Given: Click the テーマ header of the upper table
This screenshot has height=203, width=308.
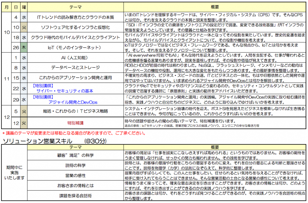Looking at the screenshot, I should tap(75, 7).
